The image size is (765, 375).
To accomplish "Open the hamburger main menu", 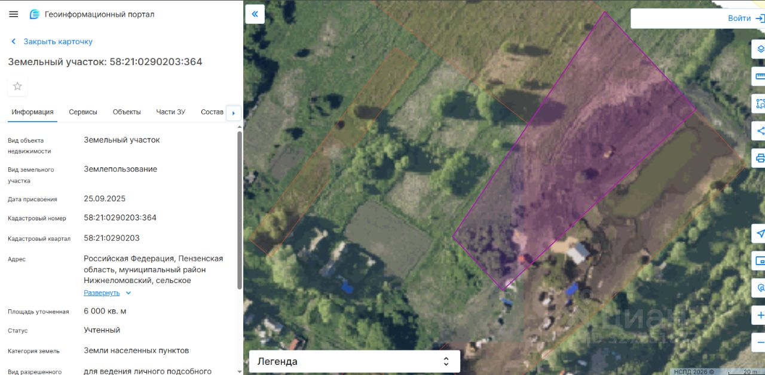I will tap(13, 14).
